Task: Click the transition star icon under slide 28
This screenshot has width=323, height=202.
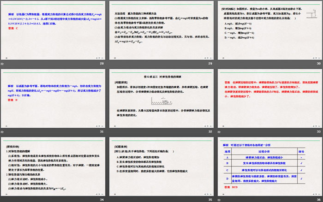Action: point(4,63)
